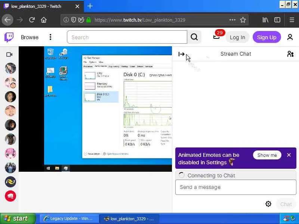
Task: Toggle the Firefox sidebar icon
Action: (277, 20)
